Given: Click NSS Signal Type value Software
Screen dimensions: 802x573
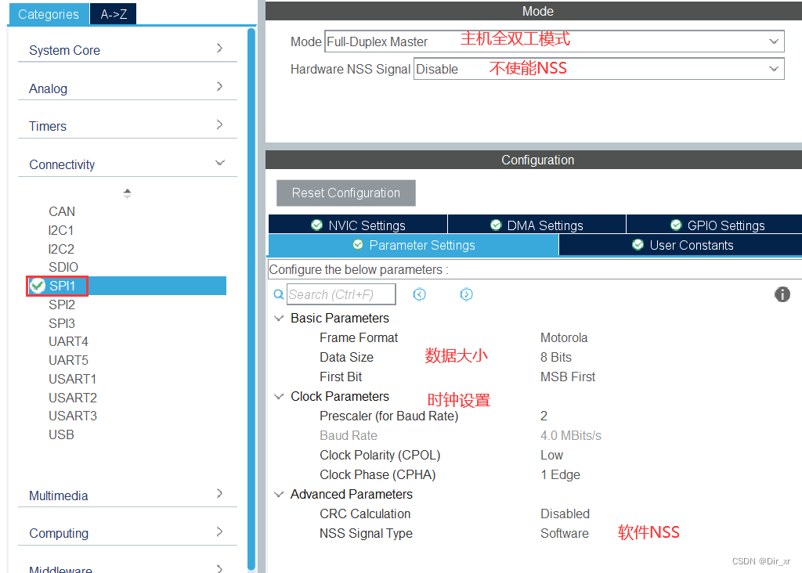Looking at the screenshot, I should click(x=565, y=534).
